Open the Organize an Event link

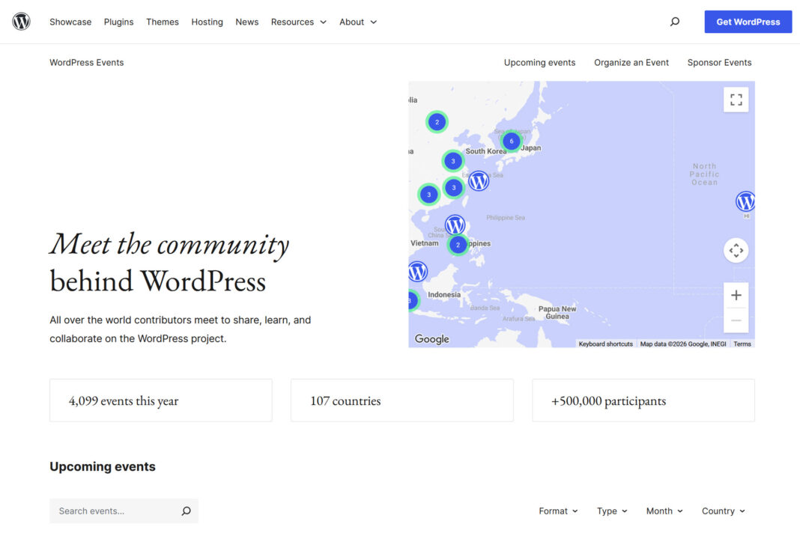631,62
